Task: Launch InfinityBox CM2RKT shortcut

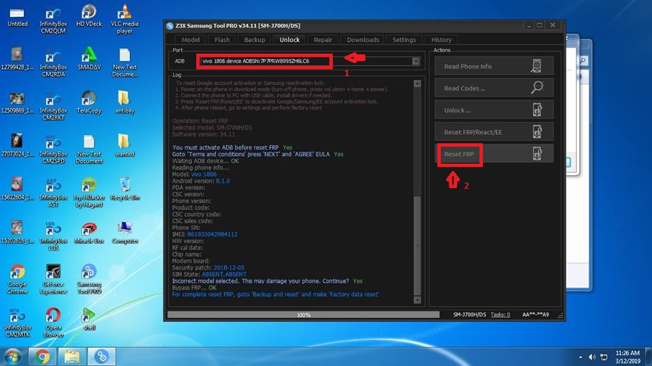Action: click(53, 107)
